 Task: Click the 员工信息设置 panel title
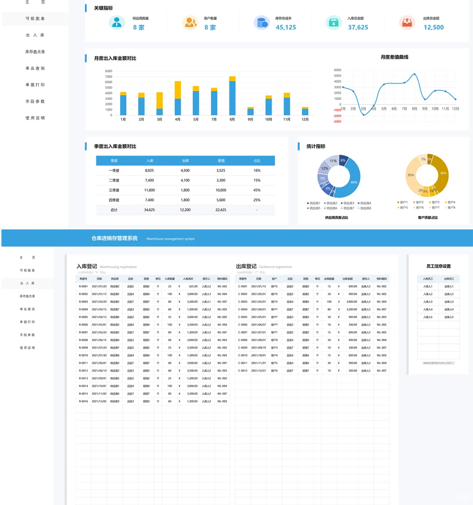click(x=438, y=266)
